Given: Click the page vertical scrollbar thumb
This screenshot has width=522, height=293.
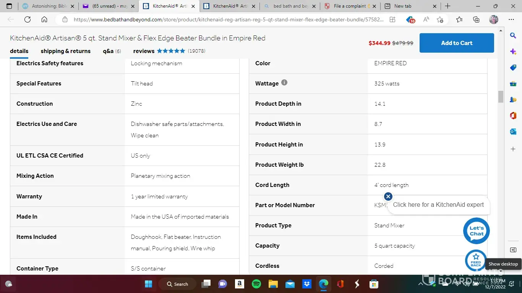Looking at the screenshot, I should pos(501,97).
